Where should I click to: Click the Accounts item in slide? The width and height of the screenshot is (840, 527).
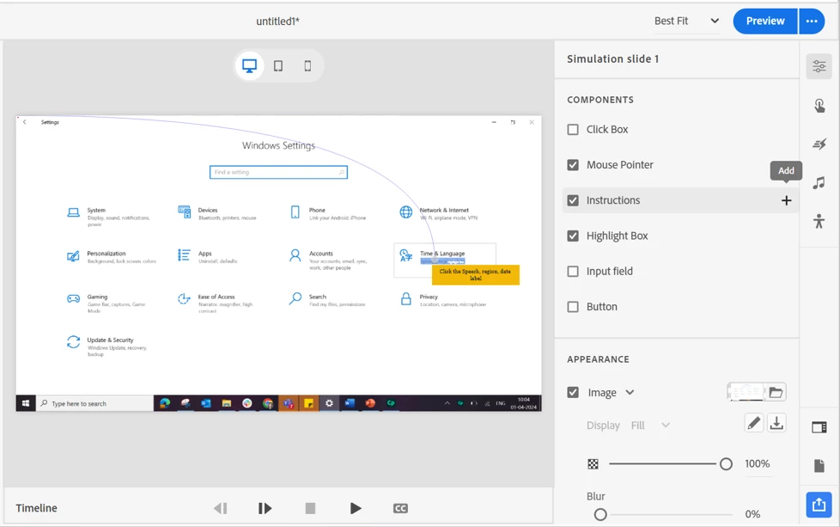[x=328, y=260]
